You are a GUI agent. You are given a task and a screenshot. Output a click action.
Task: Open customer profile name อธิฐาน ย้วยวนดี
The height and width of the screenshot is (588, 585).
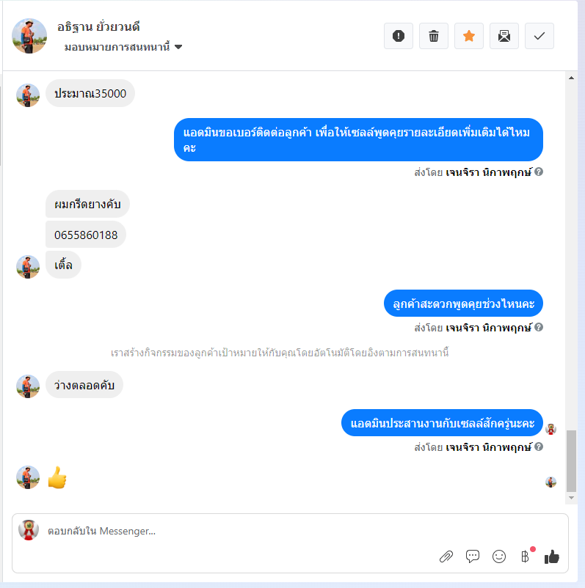tap(98, 27)
